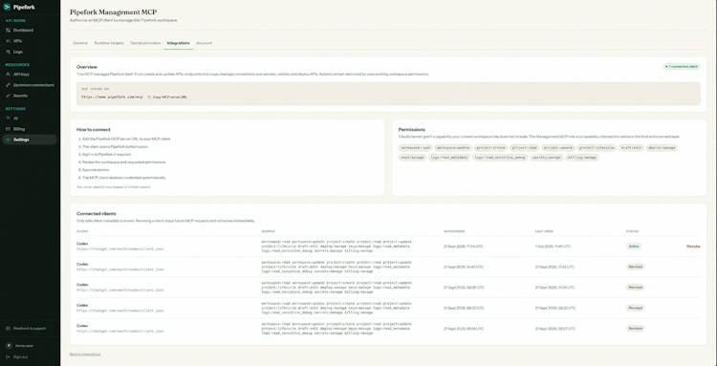Open the Logs sidebar icon
Viewport: 717px width, 366px height.
pos(8,53)
